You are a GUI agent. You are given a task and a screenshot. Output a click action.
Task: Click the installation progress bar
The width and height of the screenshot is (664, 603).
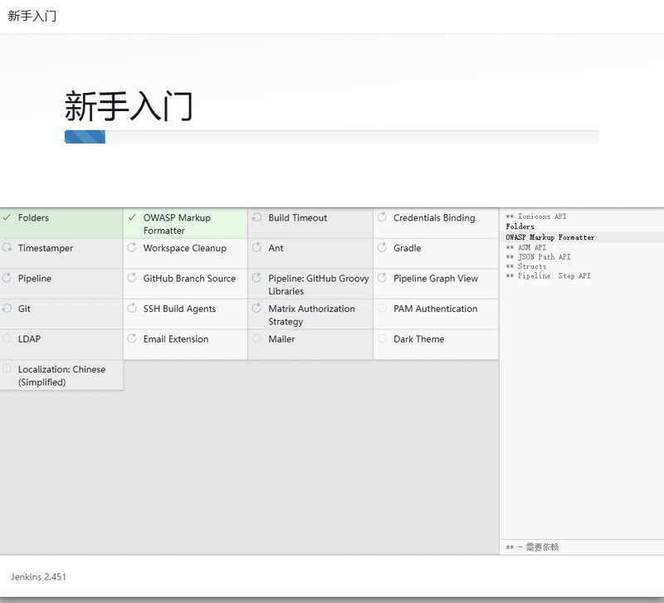click(x=331, y=137)
